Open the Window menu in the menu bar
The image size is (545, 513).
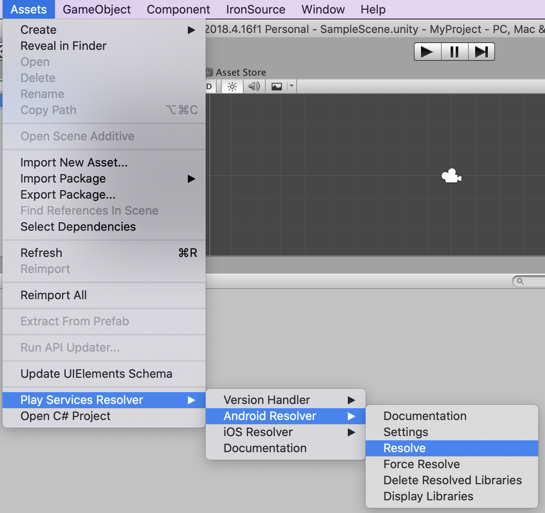coord(323,9)
